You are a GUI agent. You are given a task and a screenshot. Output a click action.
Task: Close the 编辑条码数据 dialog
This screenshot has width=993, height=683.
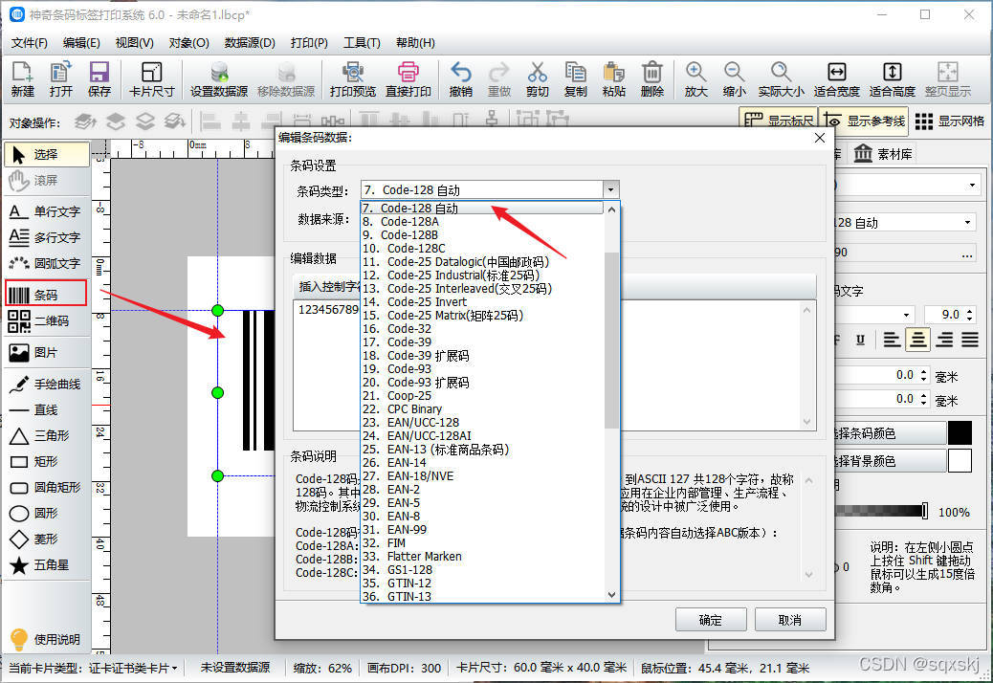(x=820, y=138)
